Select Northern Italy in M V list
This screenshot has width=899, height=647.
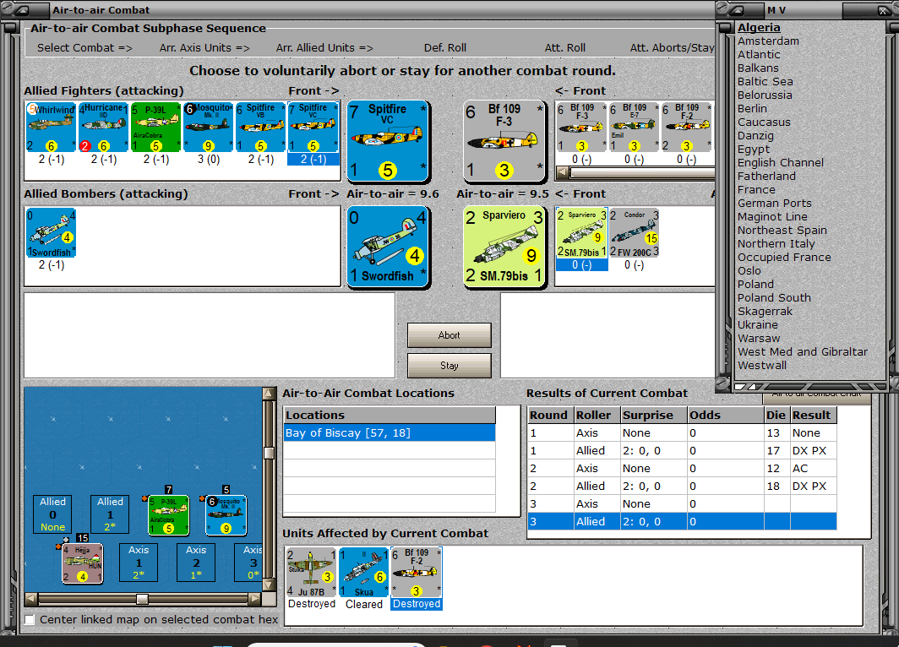(x=776, y=243)
